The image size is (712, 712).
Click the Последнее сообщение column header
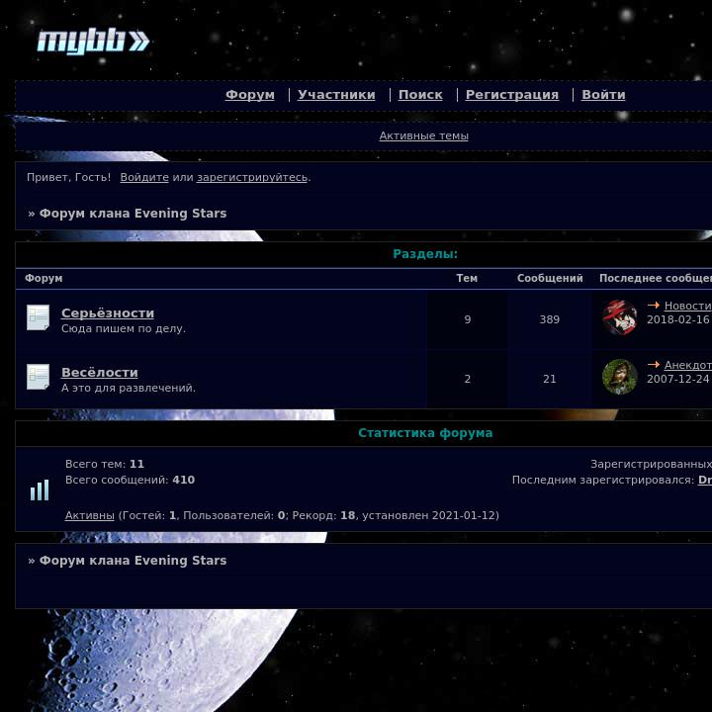[656, 278]
